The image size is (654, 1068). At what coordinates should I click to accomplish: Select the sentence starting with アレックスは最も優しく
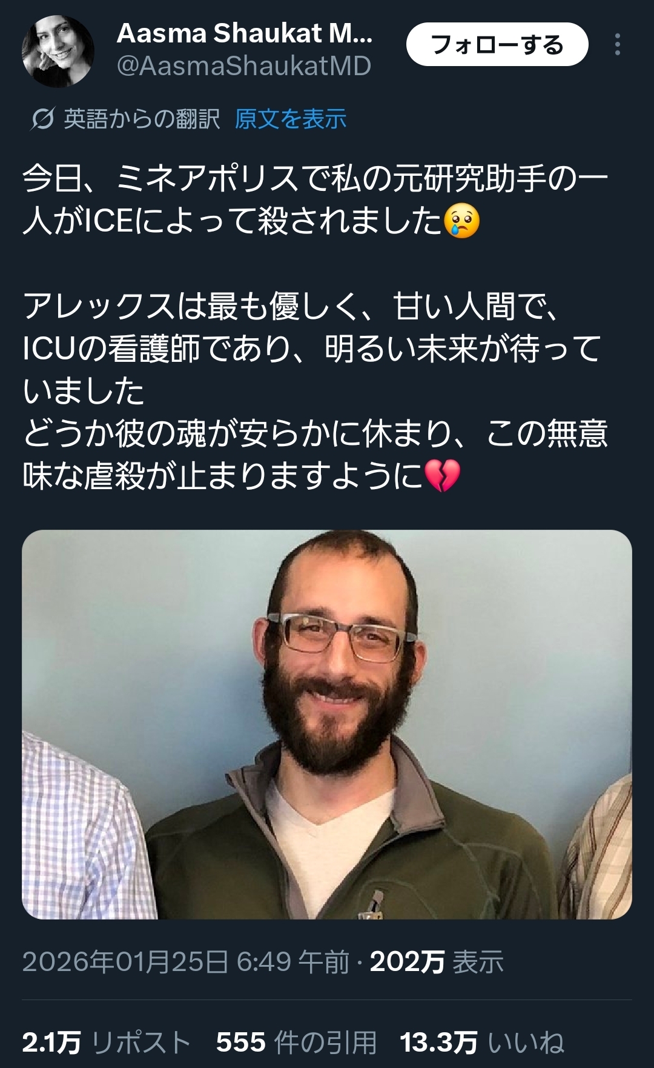(312, 348)
